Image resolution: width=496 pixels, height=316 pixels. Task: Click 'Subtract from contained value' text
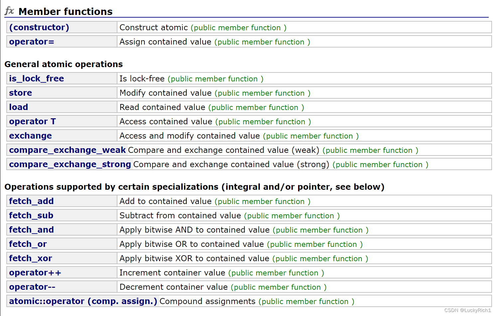(x=180, y=215)
